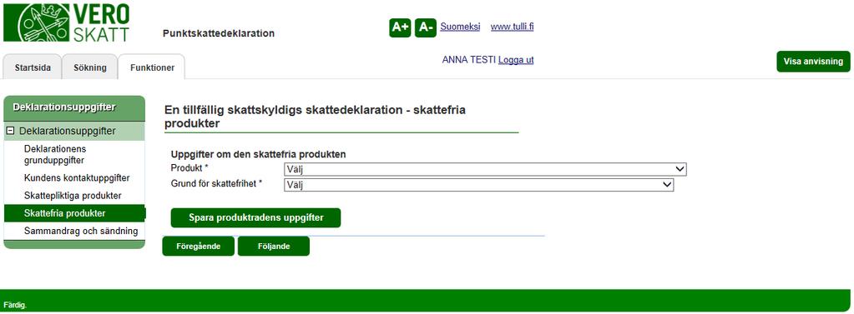Switch language via Suomeksi link

click(x=460, y=27)
